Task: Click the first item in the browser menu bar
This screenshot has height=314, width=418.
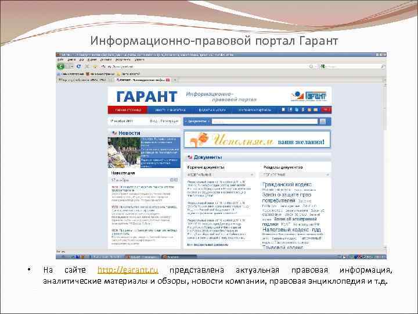Action: (60, 59)
